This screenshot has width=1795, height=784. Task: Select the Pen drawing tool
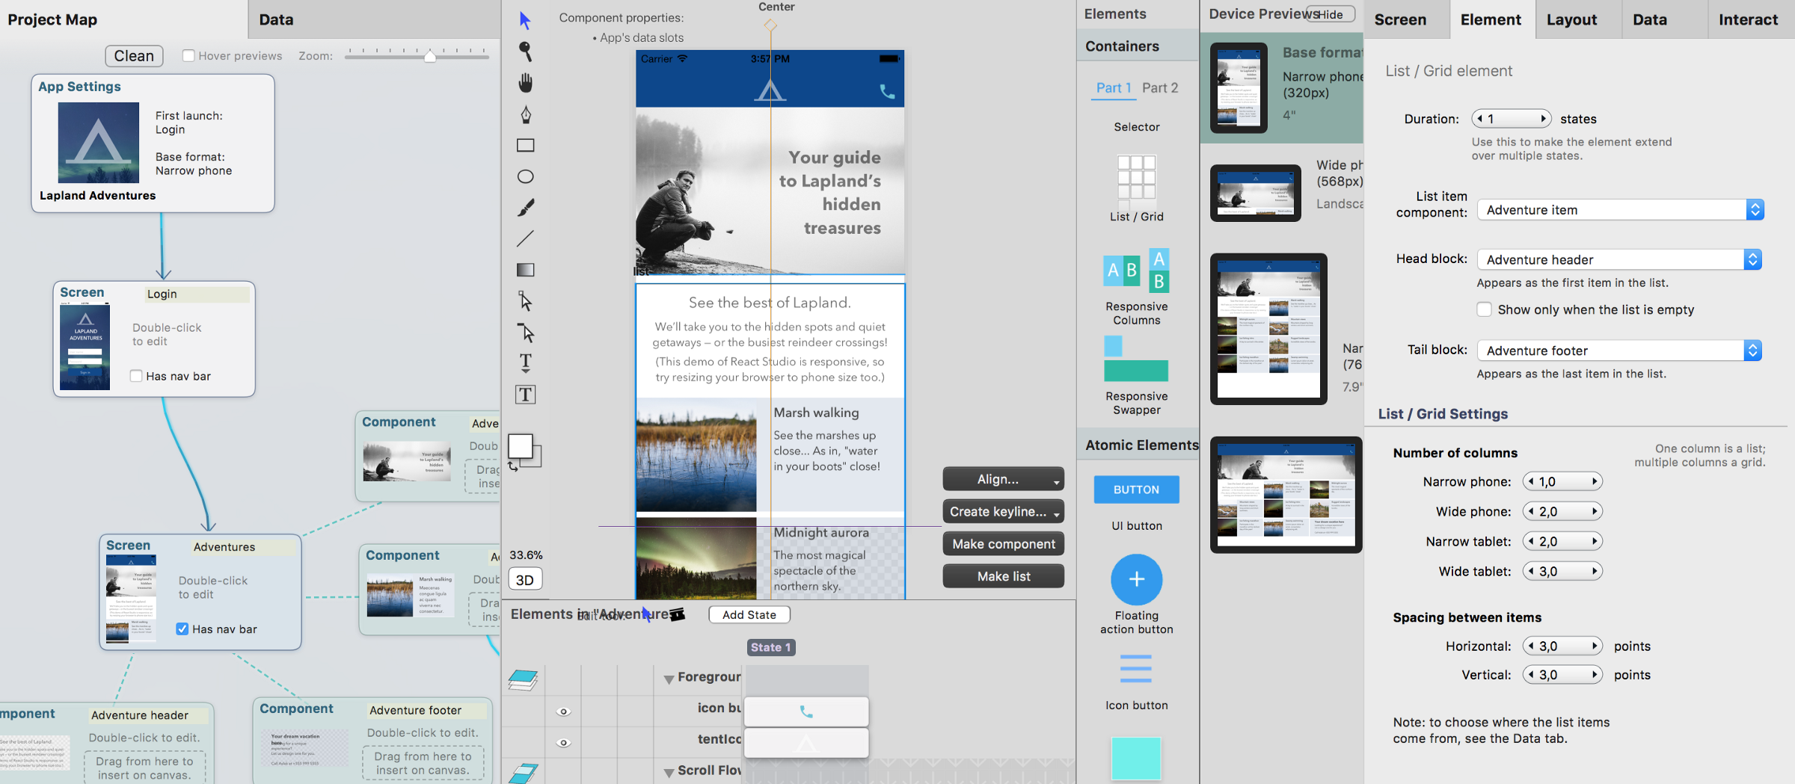click(x=526, y=114)
